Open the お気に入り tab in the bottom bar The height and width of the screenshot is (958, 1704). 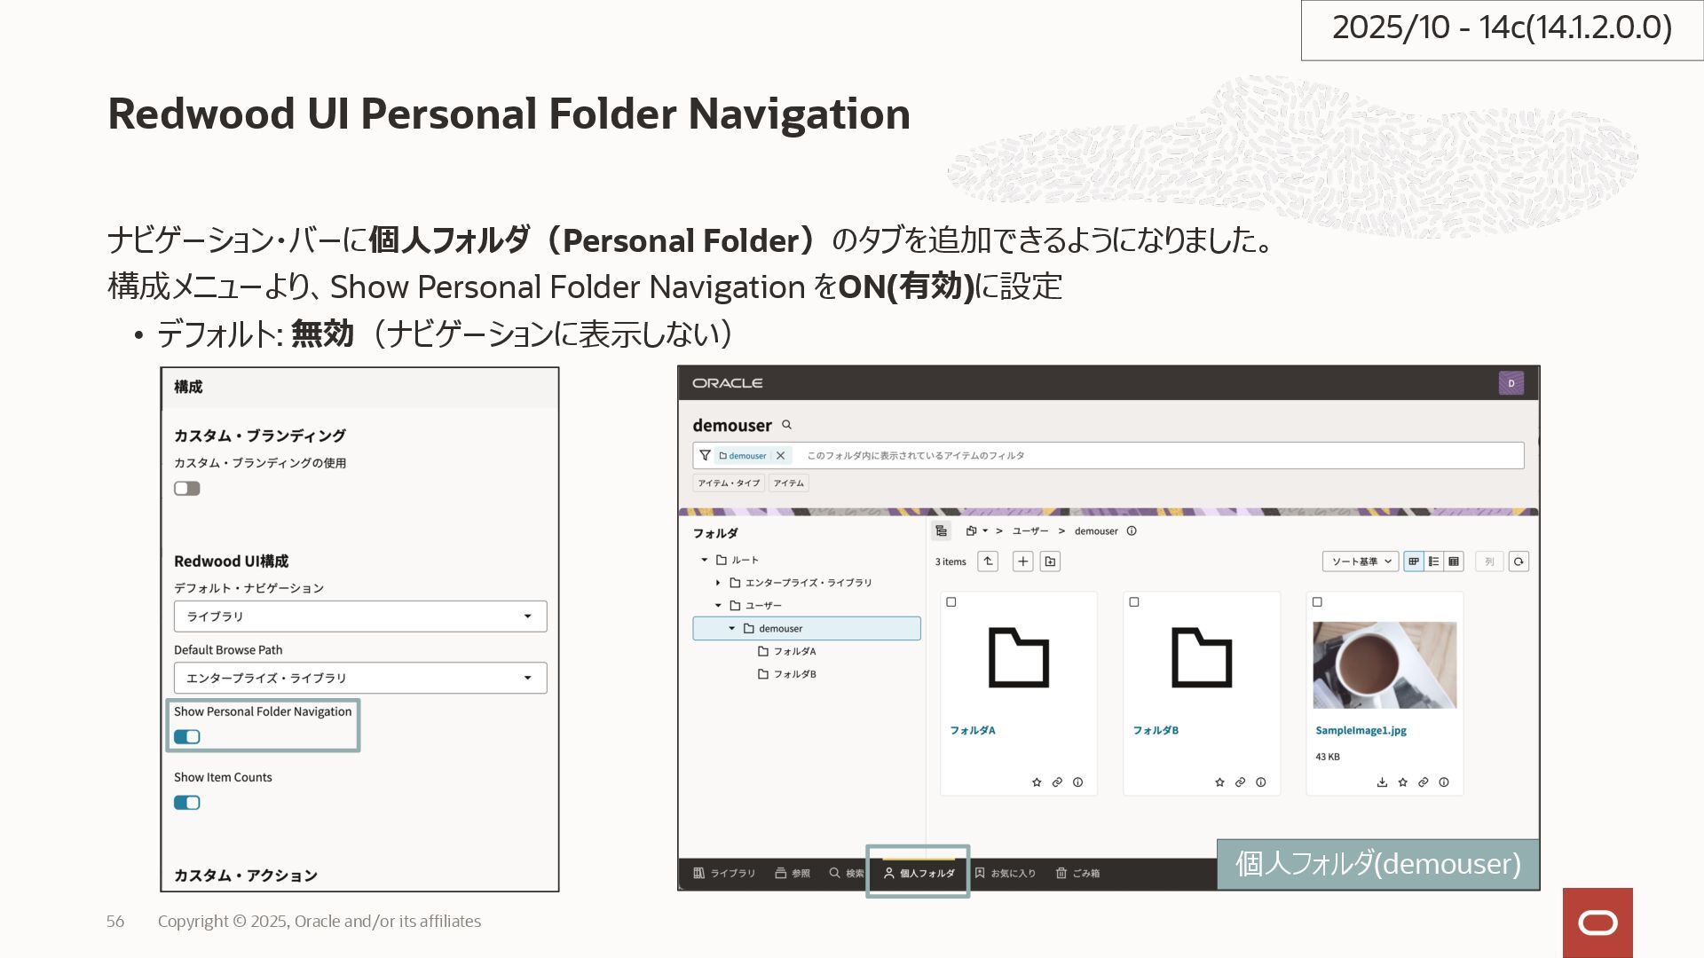coord(1005,873)
